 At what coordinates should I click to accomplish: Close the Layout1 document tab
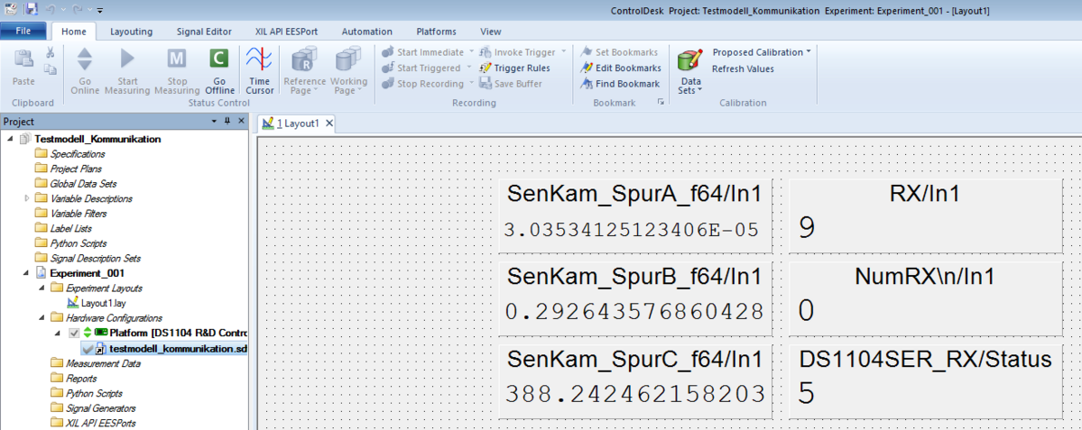(x=329, y=124)
